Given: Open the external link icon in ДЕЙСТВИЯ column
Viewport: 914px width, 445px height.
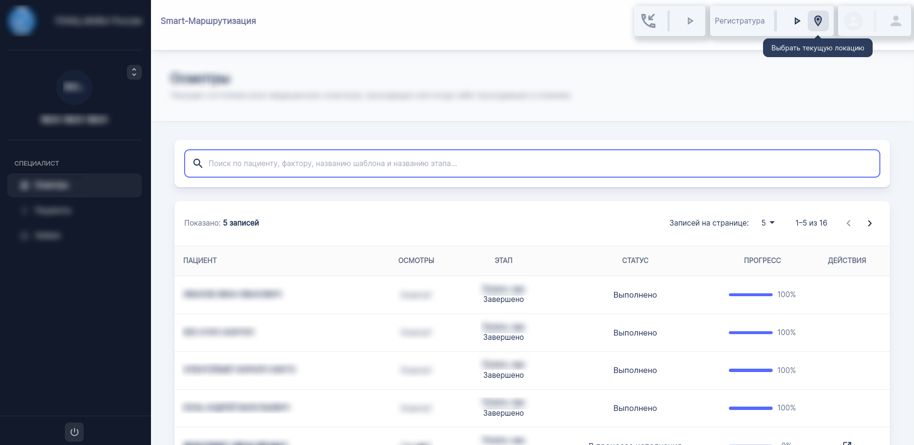Looking at the screenshot, I should 847,442.
